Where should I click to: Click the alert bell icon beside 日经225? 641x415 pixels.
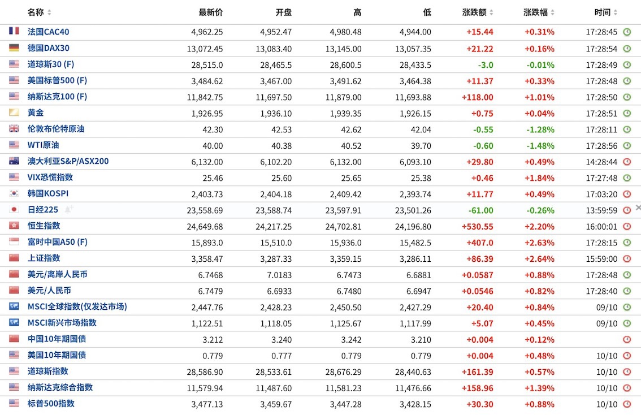coord(68,209)
